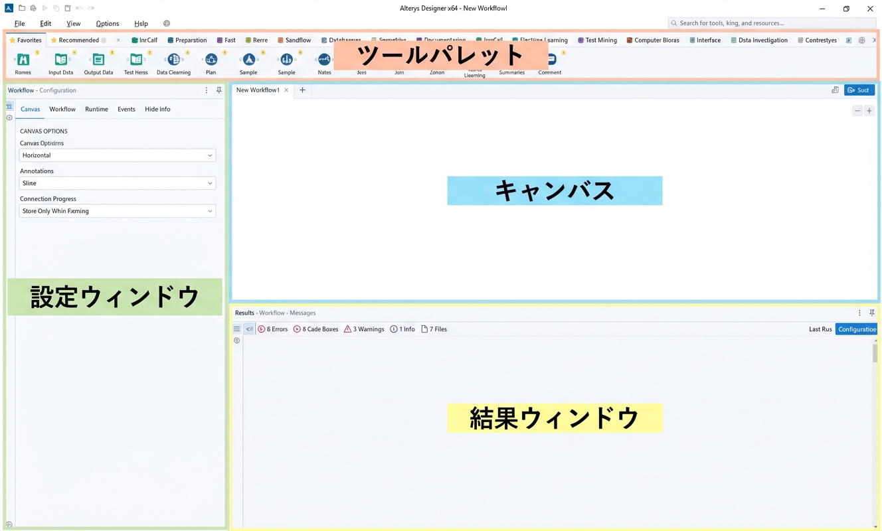The width and height of the screenshot is (882, 531).
Task: Click the run workflow play icon
Action: pos(44,8)
